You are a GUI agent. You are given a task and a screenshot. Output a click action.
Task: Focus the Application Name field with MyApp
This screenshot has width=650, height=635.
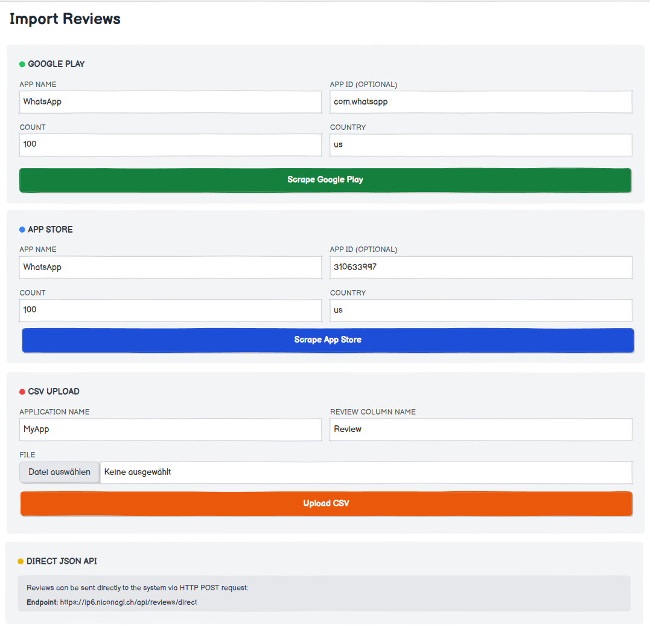pos(170,430)
